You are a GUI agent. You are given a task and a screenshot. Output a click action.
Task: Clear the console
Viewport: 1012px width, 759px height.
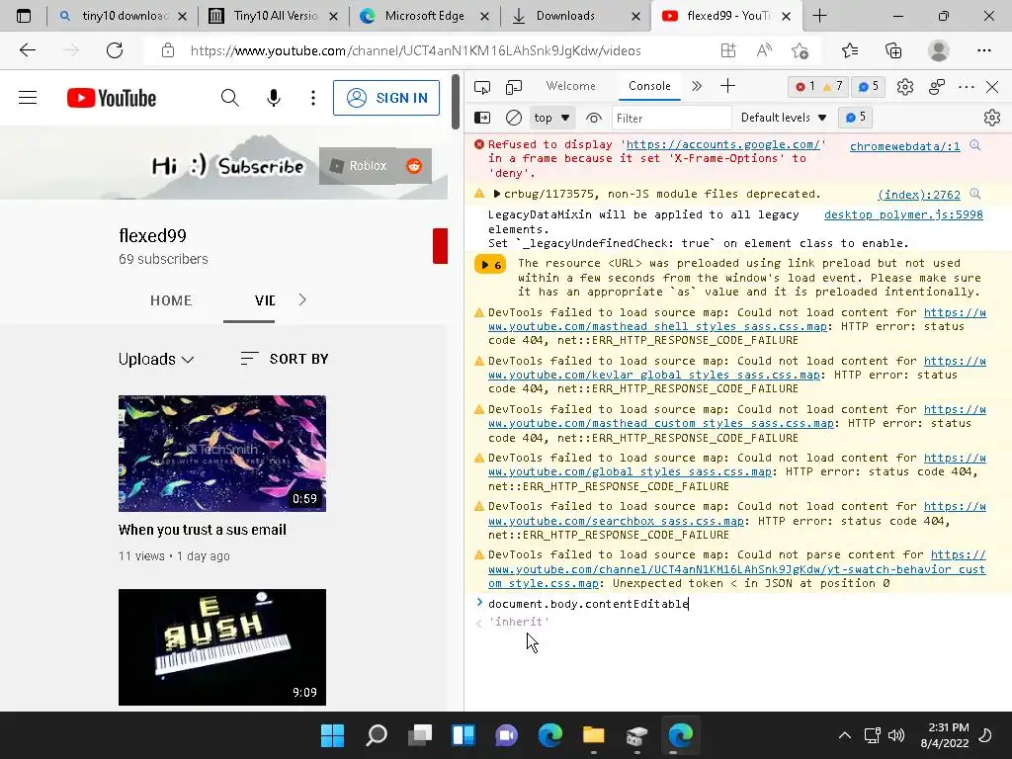(514, 118)
